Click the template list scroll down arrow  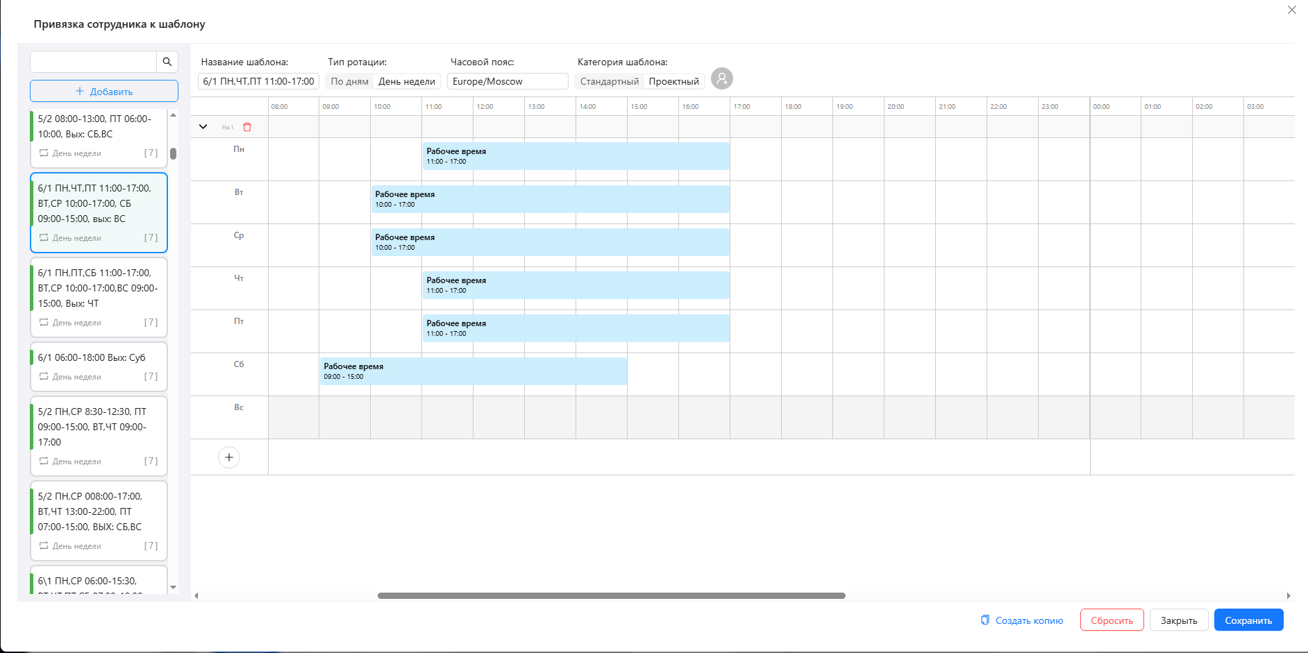173,588
